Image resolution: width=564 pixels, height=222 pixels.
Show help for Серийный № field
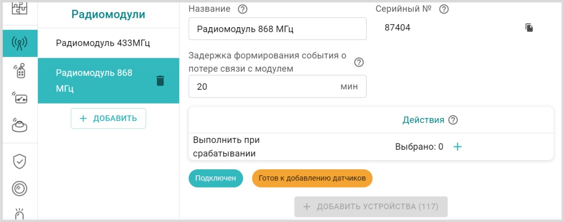pyautogui.click(x=444, y=9)
